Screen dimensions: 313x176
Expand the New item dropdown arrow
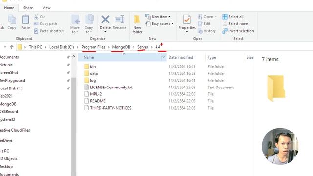coord(170,17)
